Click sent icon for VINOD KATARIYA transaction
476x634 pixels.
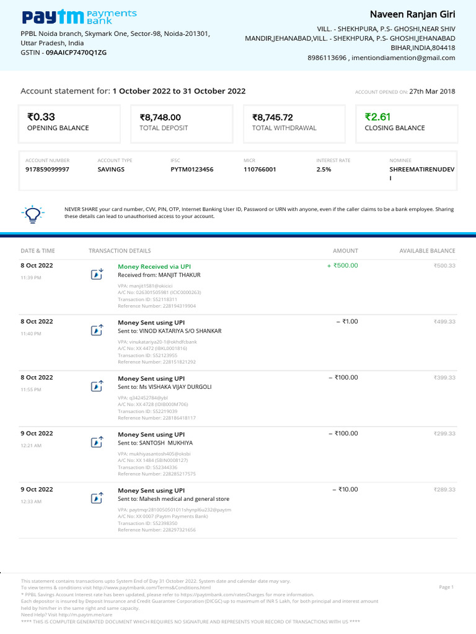pyautogui.click(x=97, y=330)
